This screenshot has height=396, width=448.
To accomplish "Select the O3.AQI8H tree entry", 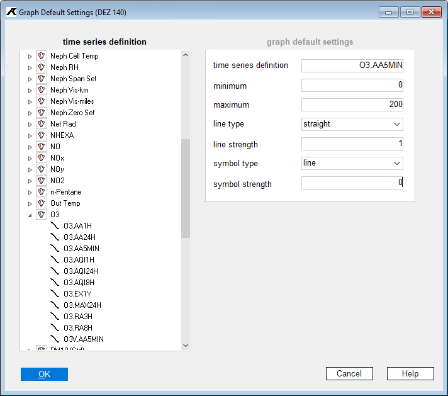I will (x=79, y=283).
